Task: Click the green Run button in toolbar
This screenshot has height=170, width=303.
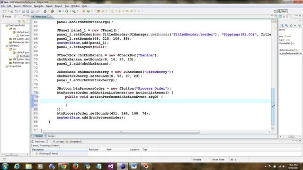Action: [67, 11]
